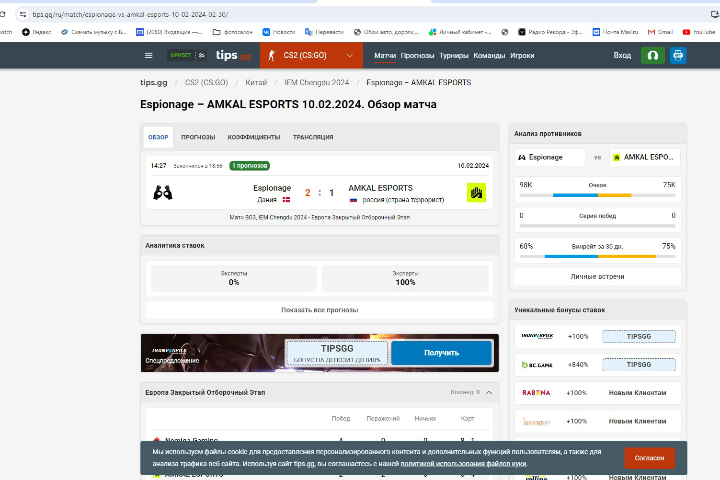Click the 1 прогнозов green badge
This screenshot has width=720, height=480.
(x=250, y=166)
